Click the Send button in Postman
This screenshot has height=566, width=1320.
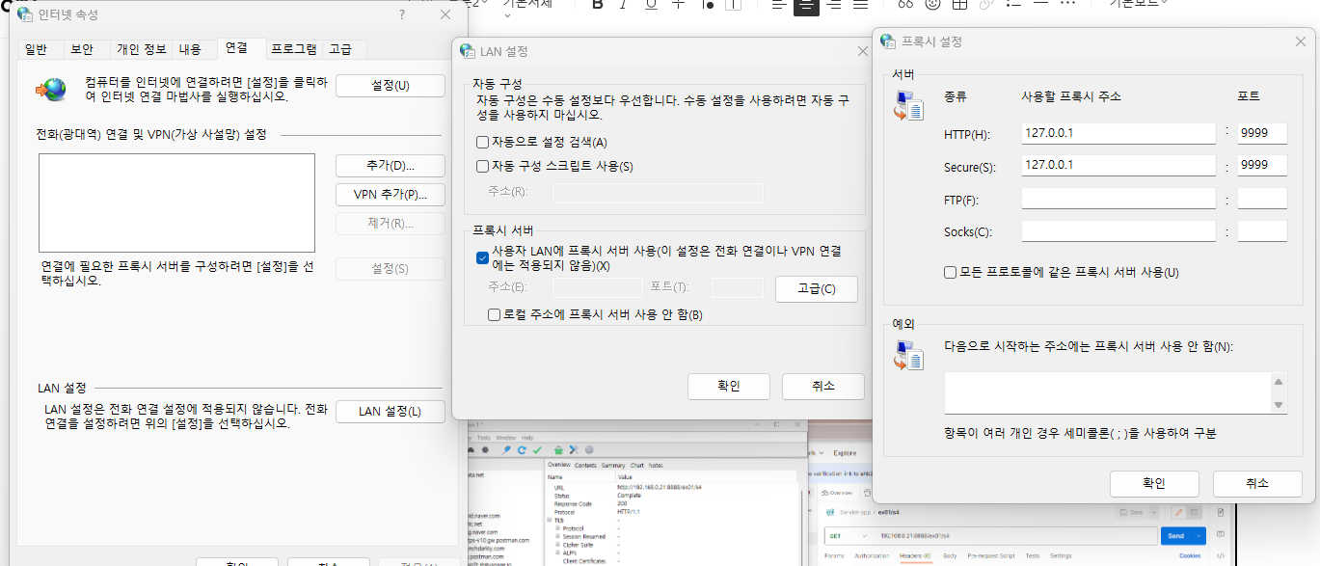pos(1175,536)
